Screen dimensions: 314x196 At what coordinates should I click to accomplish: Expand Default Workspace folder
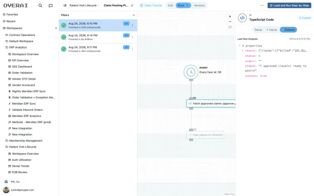click(x=19, y=41)
